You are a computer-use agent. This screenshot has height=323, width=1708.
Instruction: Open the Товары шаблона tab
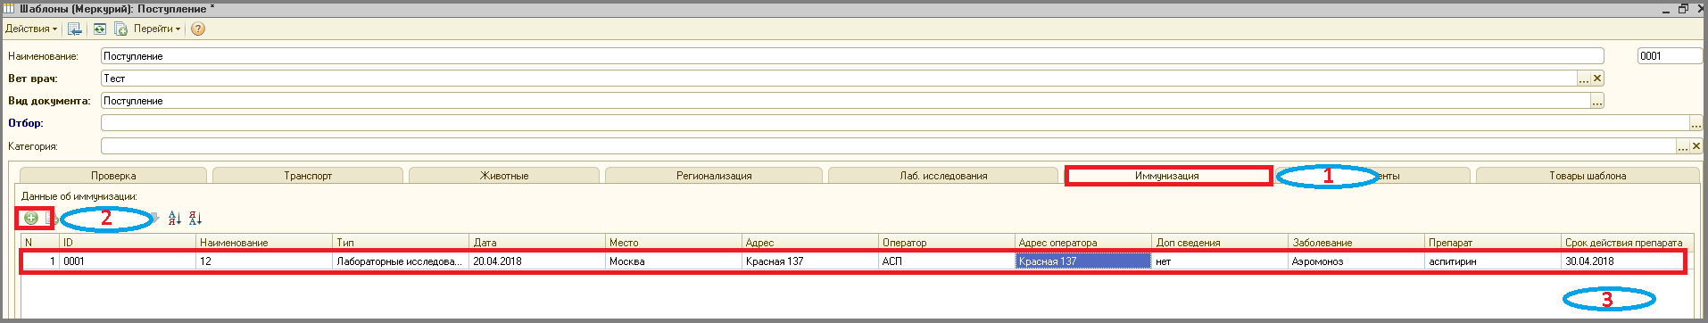click(x=1588, y=176)
